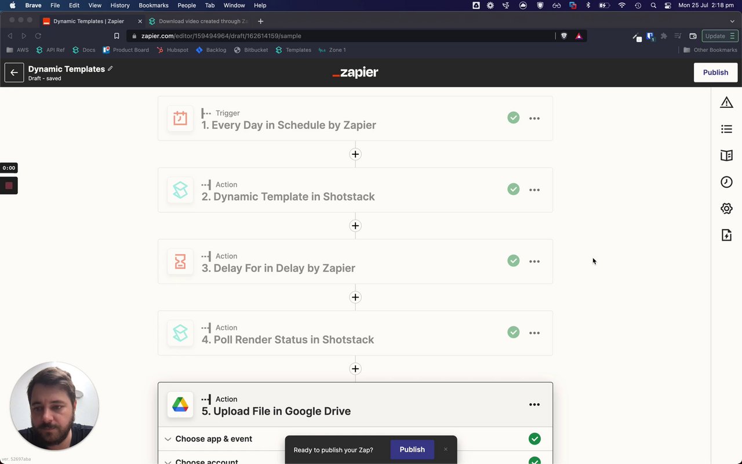Open the Other Bookmarks folder
742x464 pixels.
click(710, 50)
